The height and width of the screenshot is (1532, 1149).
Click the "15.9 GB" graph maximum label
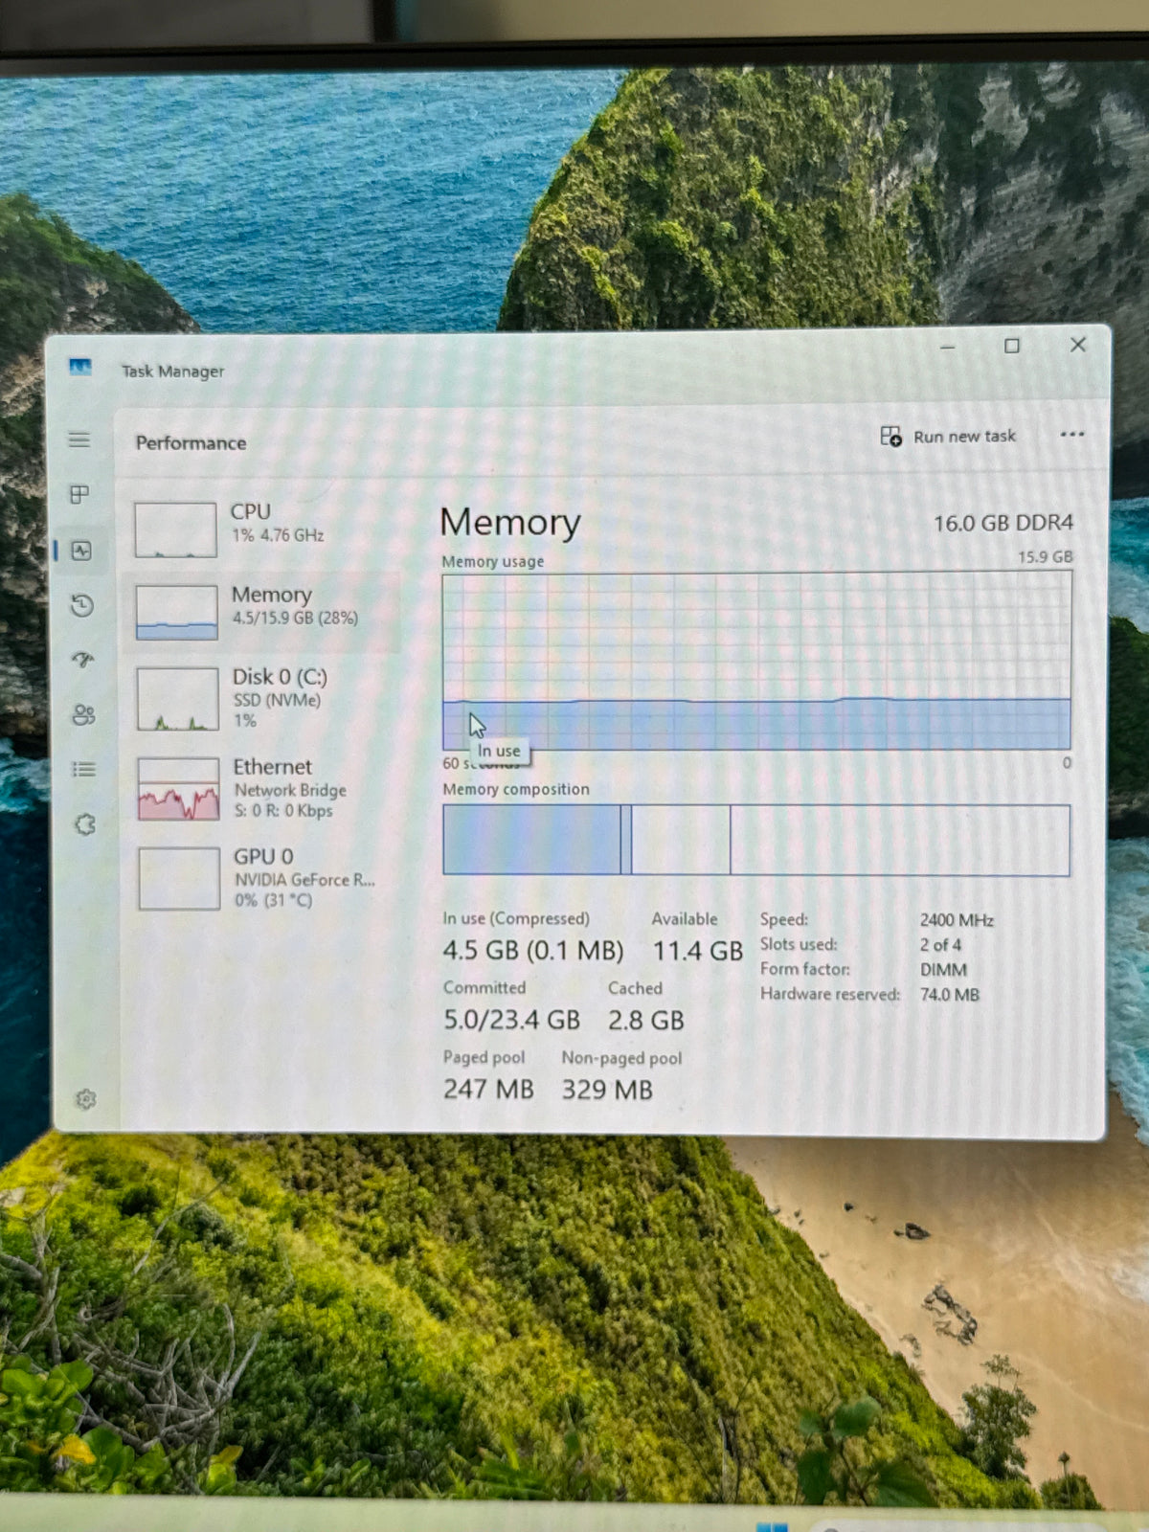1045,556
